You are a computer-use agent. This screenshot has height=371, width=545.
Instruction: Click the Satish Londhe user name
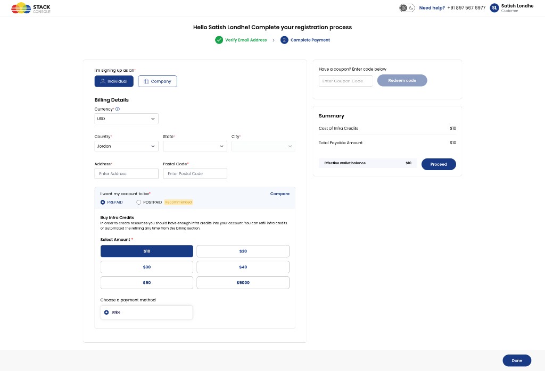point(517,6)
